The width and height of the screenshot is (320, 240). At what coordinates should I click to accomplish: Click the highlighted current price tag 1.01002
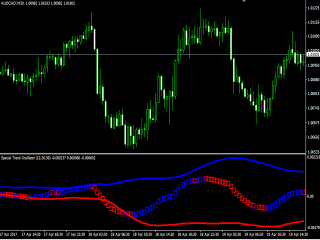pos(313,54)
